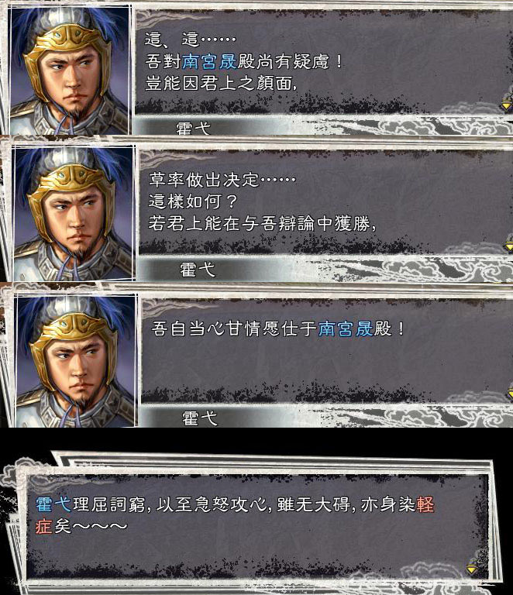
Task: Click the yellow advance arrow in the first dialog box
Action: (508, 104)
